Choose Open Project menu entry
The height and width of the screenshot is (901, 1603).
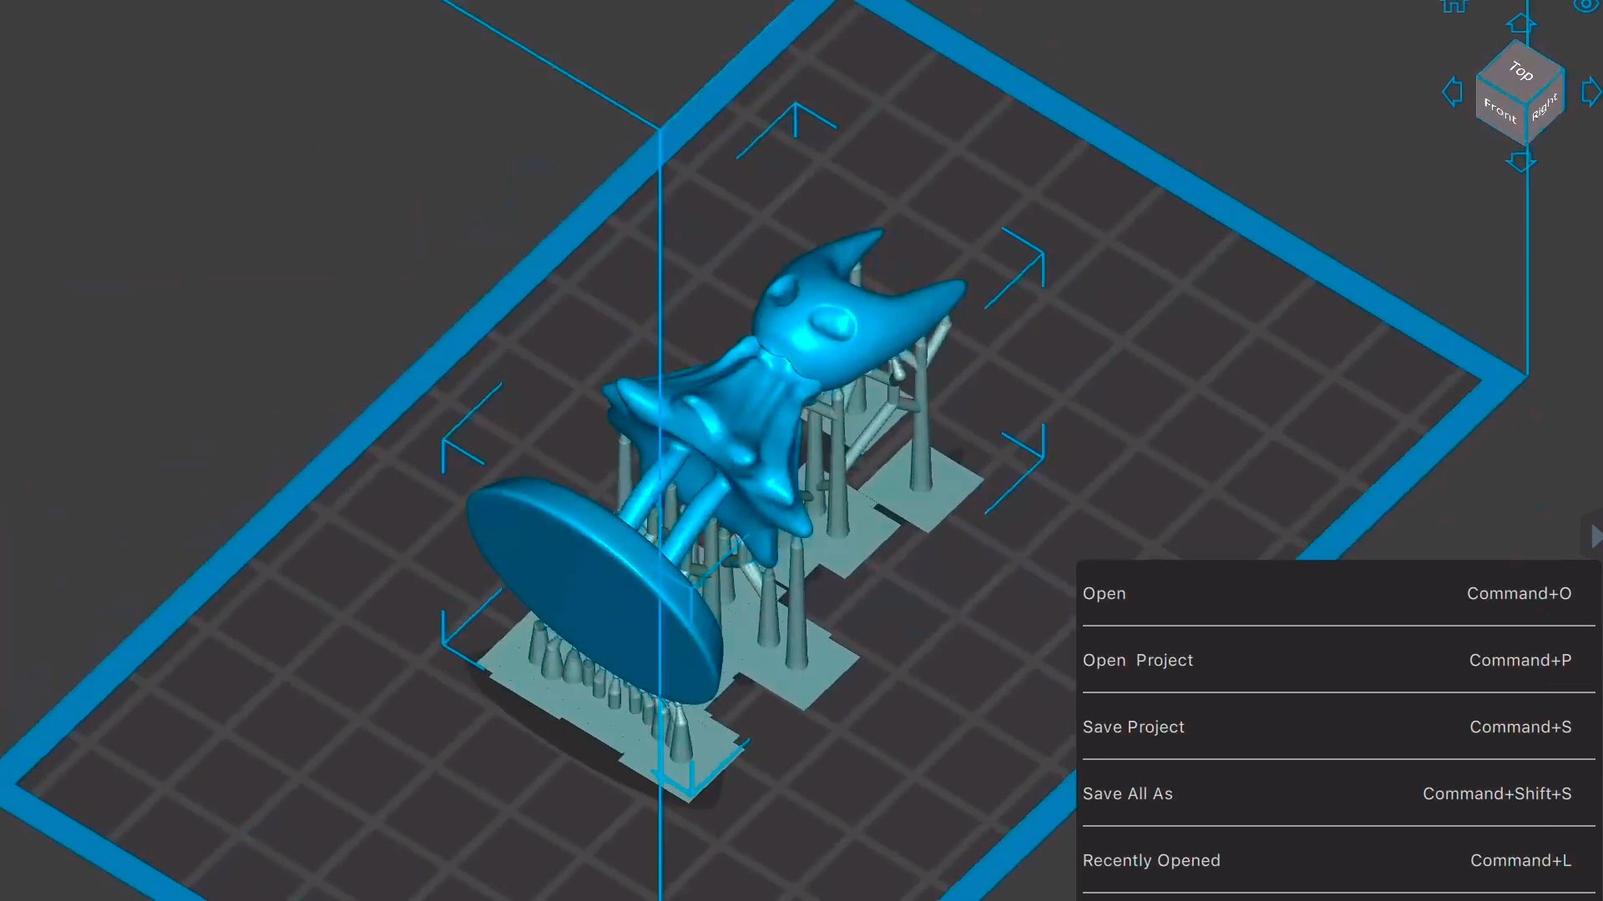click(1338, 660)
